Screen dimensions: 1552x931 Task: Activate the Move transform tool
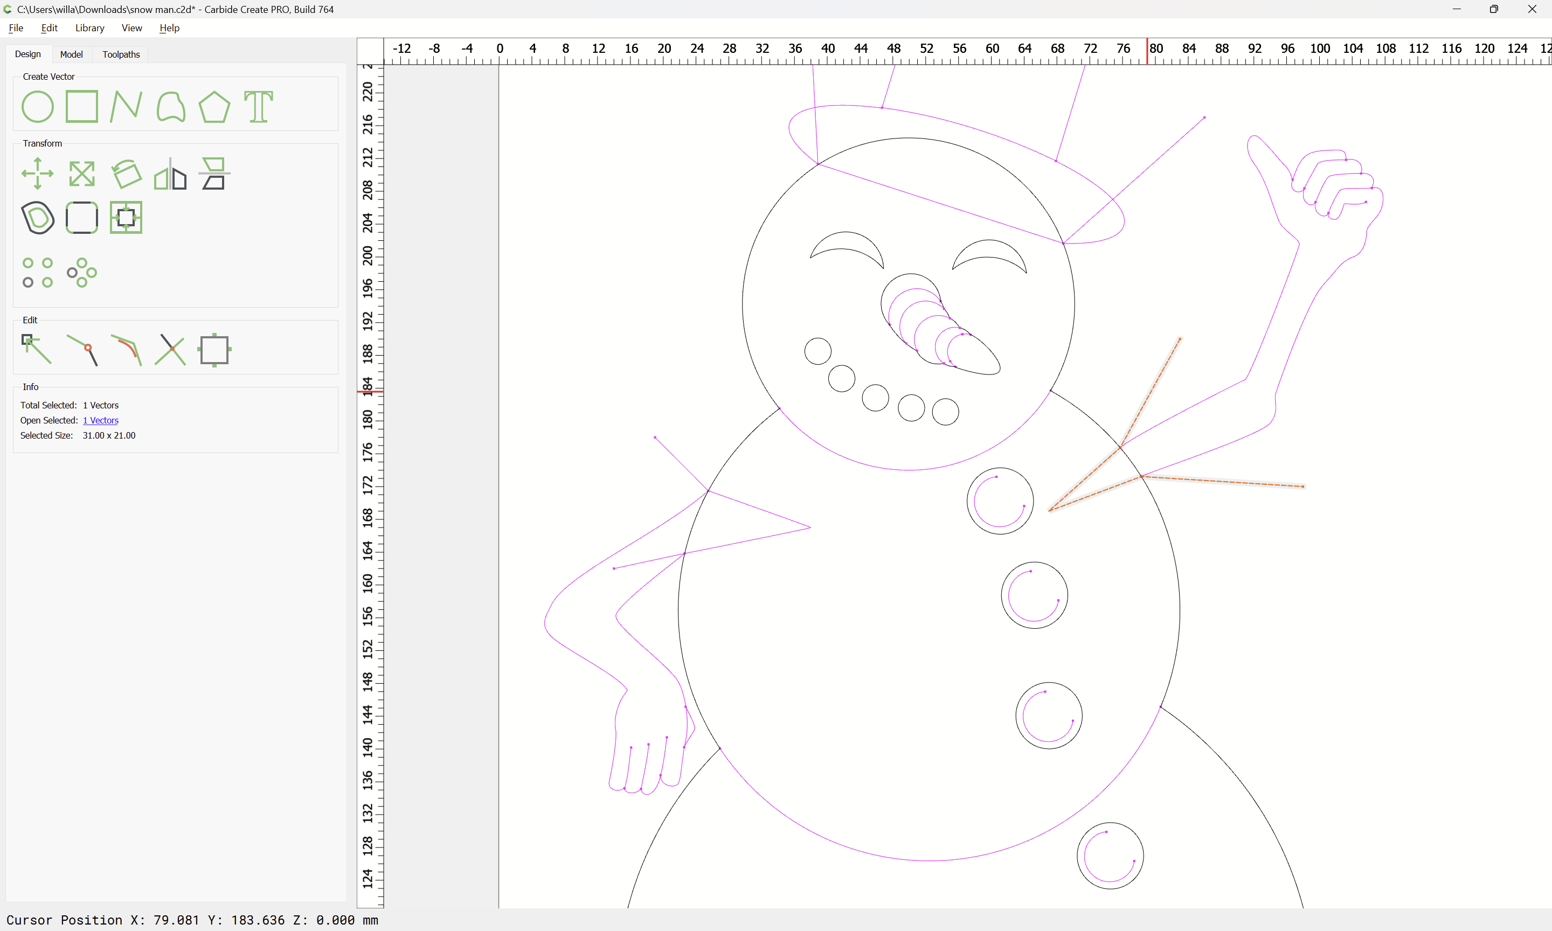(38, 173)
